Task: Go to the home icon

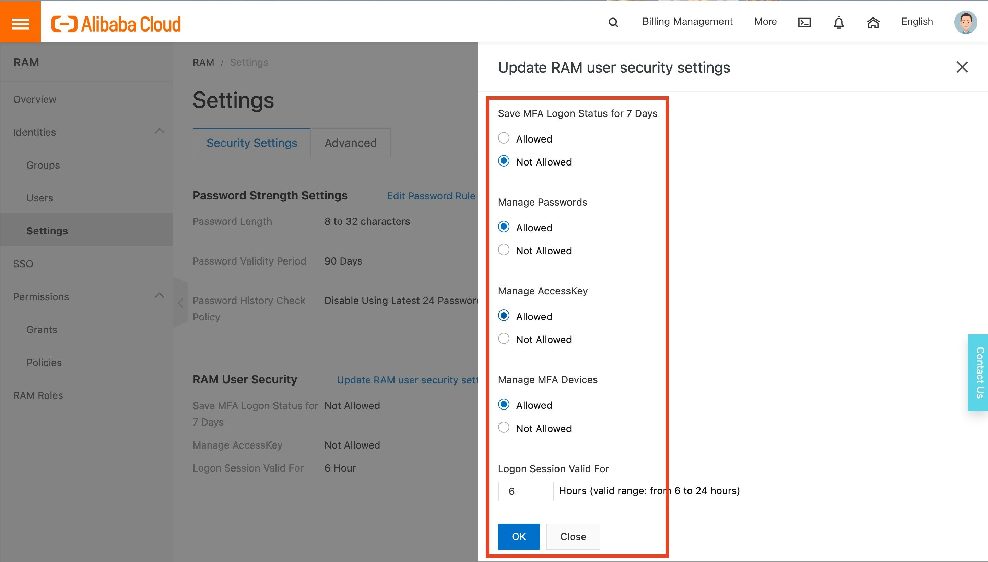Action: point(873,23)
